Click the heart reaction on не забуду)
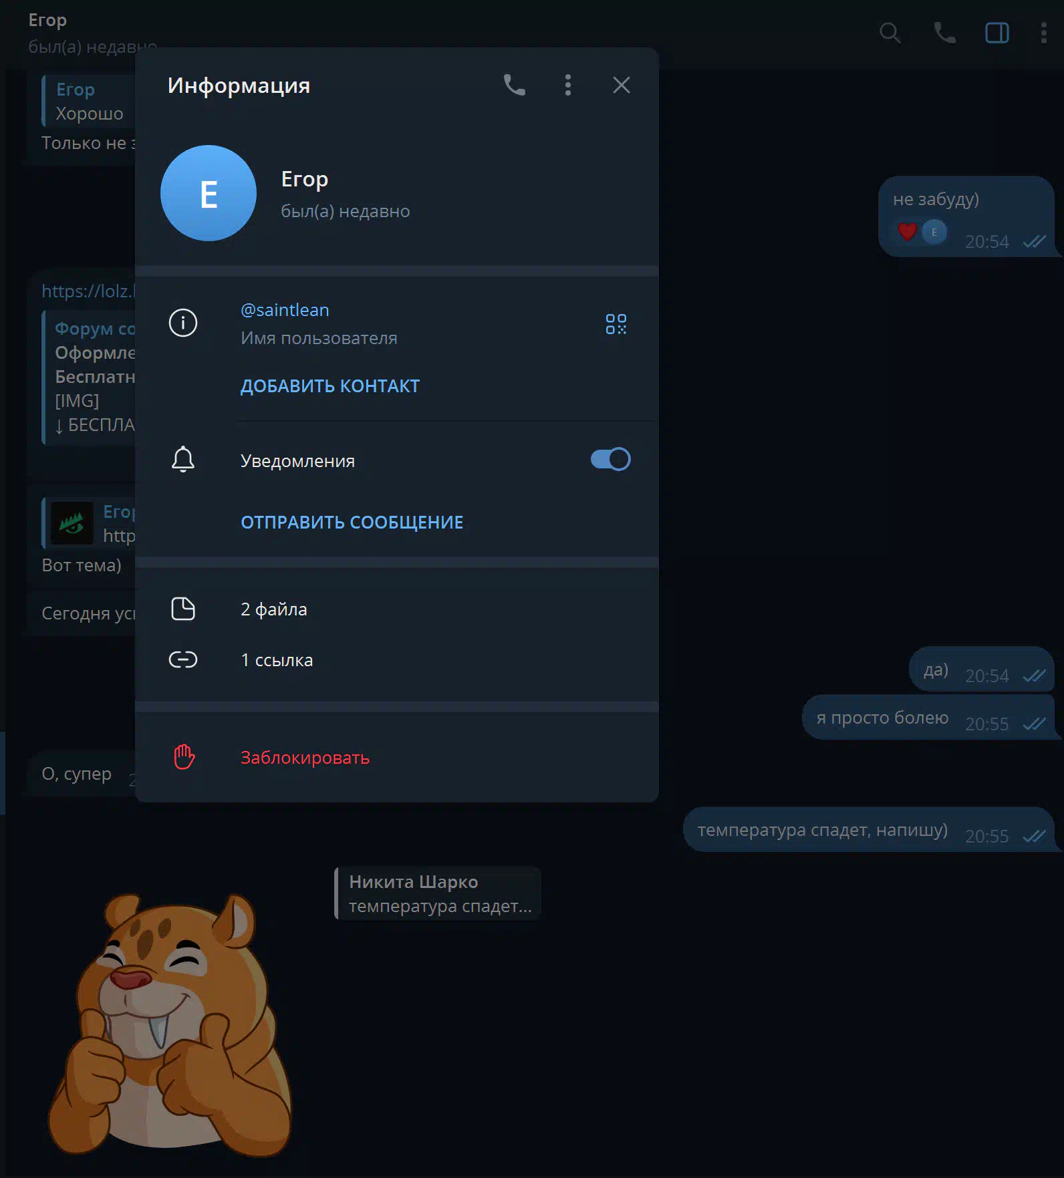The image size is (1064, 1178). tap(907, 232)
